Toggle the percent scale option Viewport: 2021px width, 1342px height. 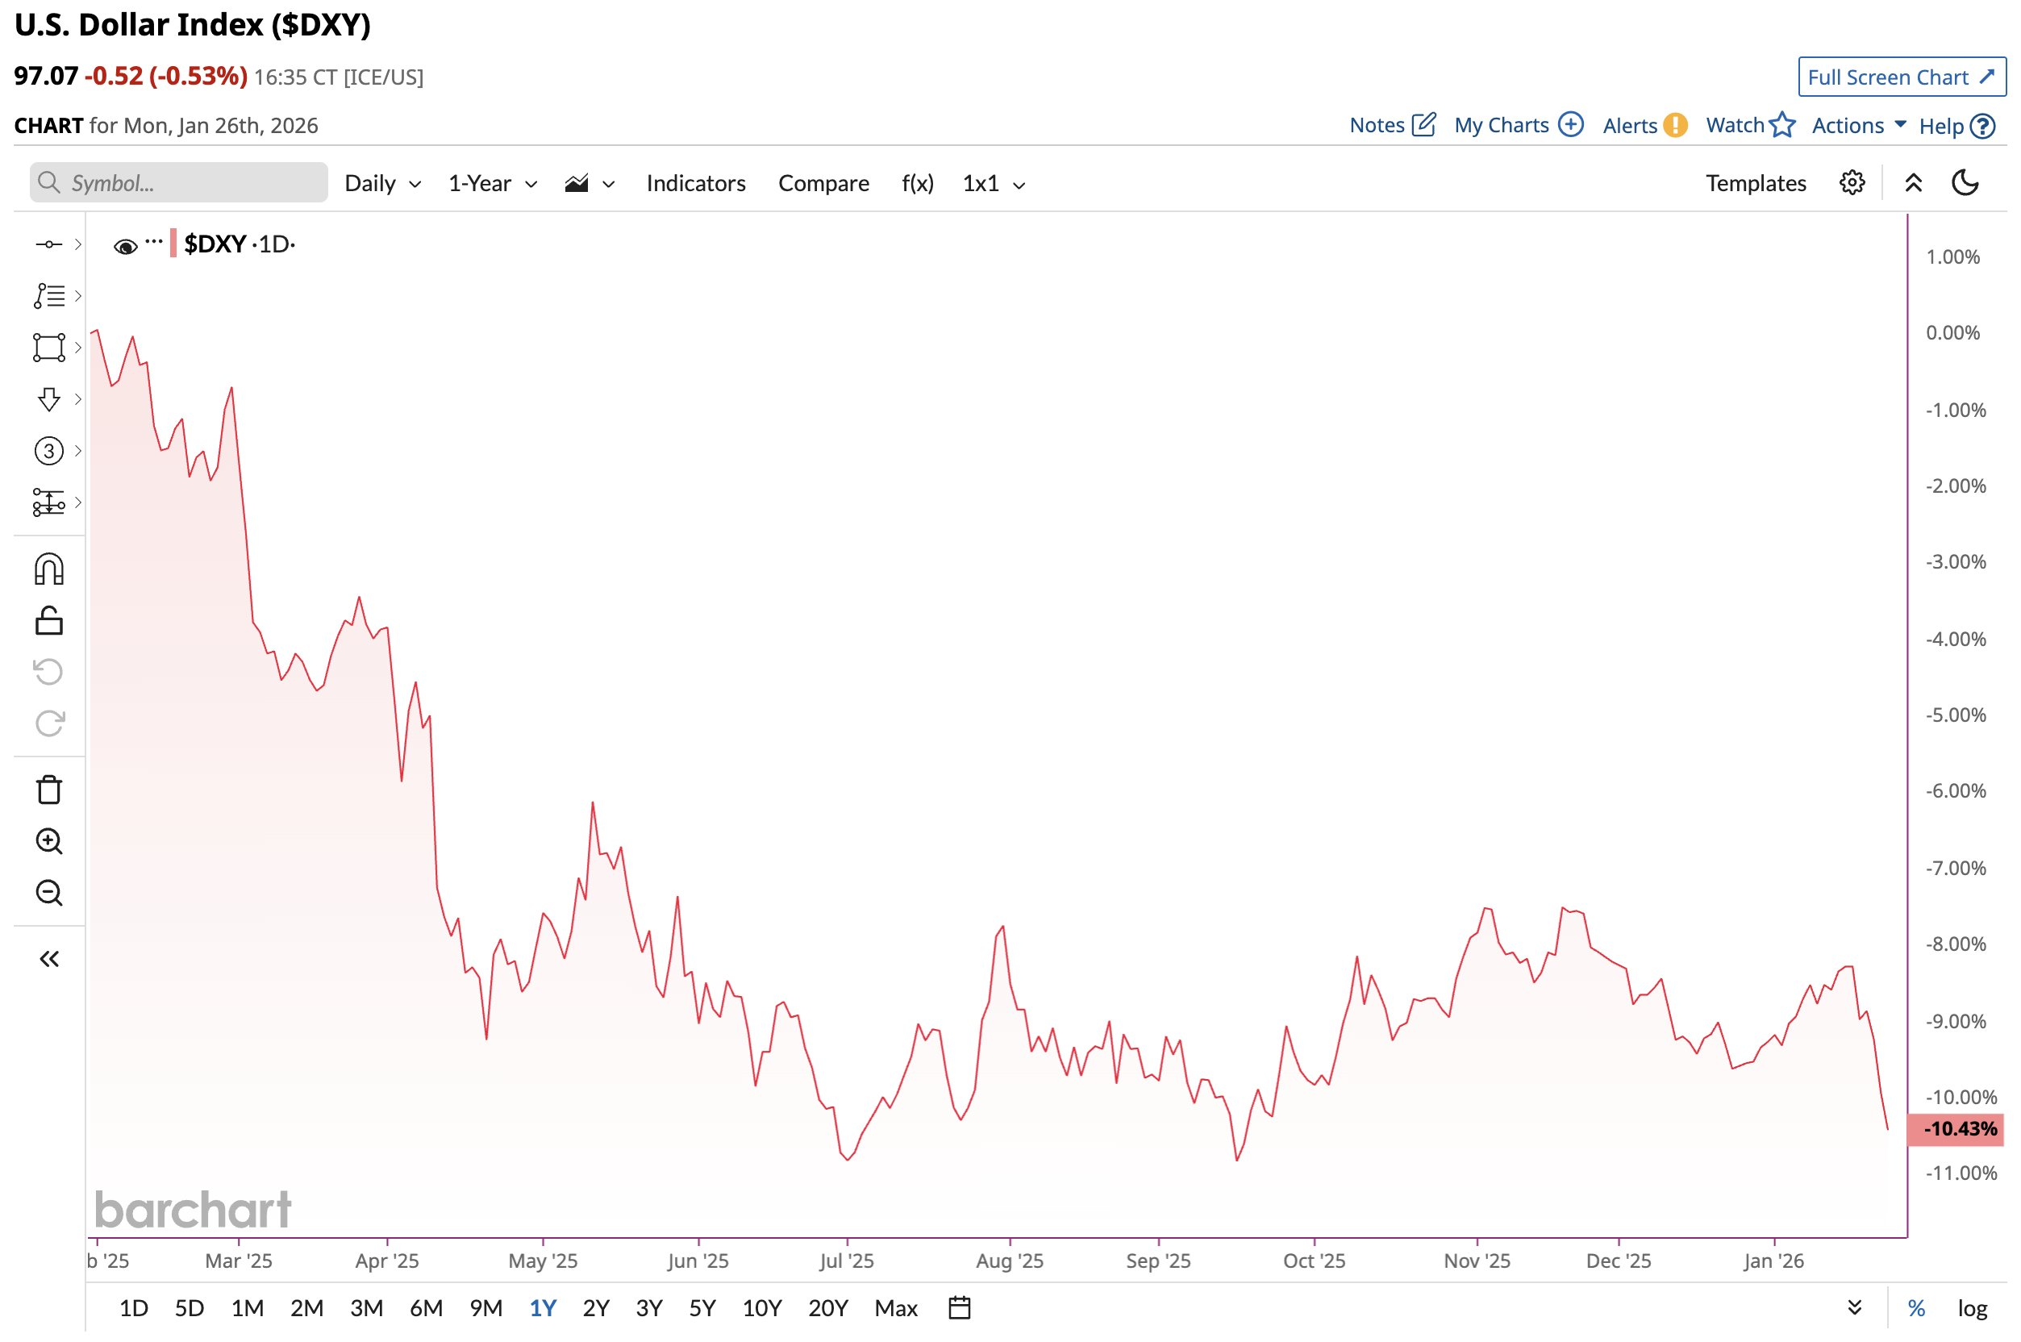click(x=1916, y=1308)
